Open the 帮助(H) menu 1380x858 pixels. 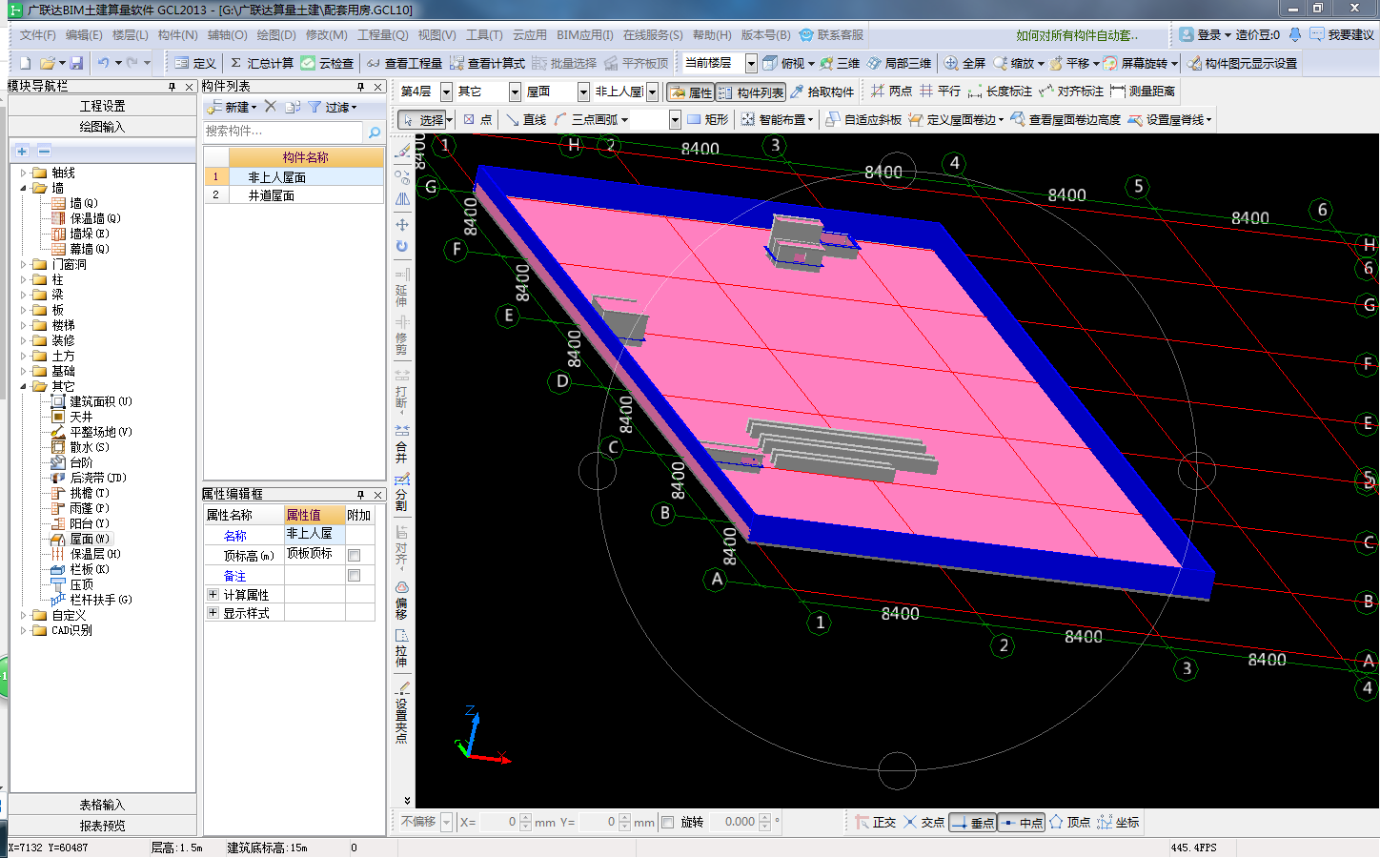(x=712, y=34)
